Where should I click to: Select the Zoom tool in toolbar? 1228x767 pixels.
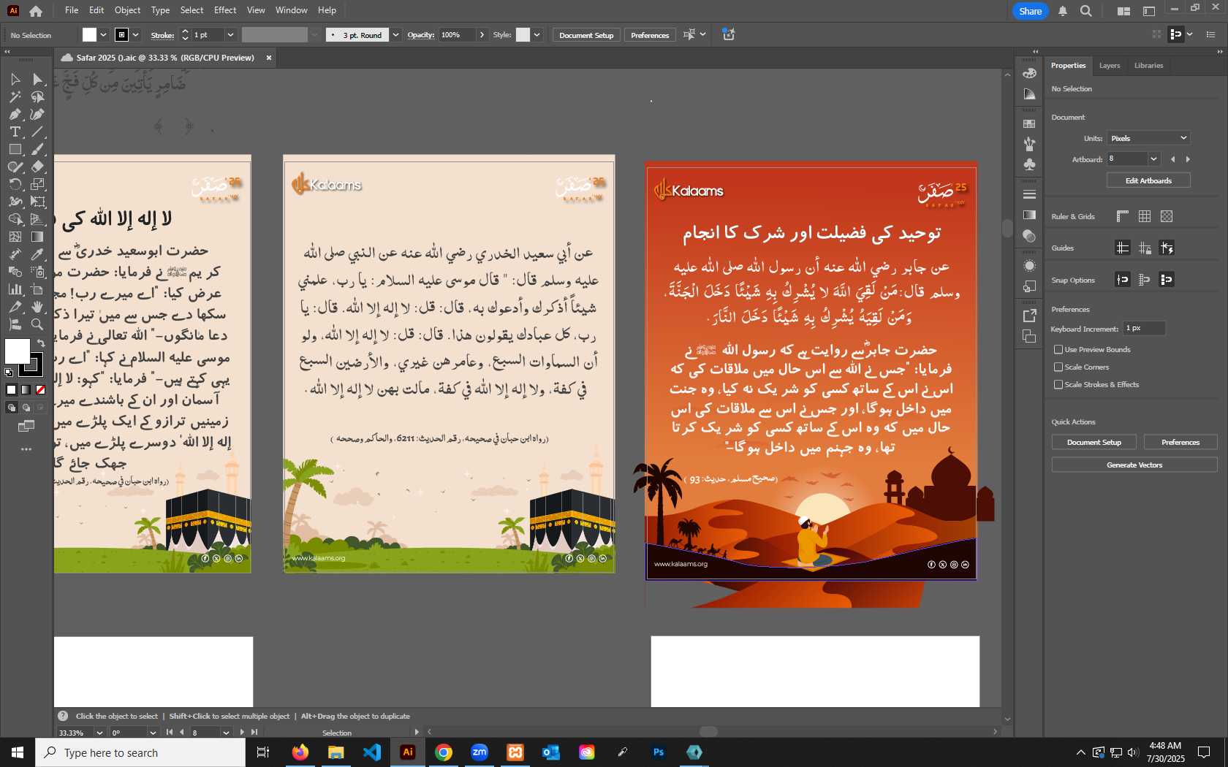(37, 324)
